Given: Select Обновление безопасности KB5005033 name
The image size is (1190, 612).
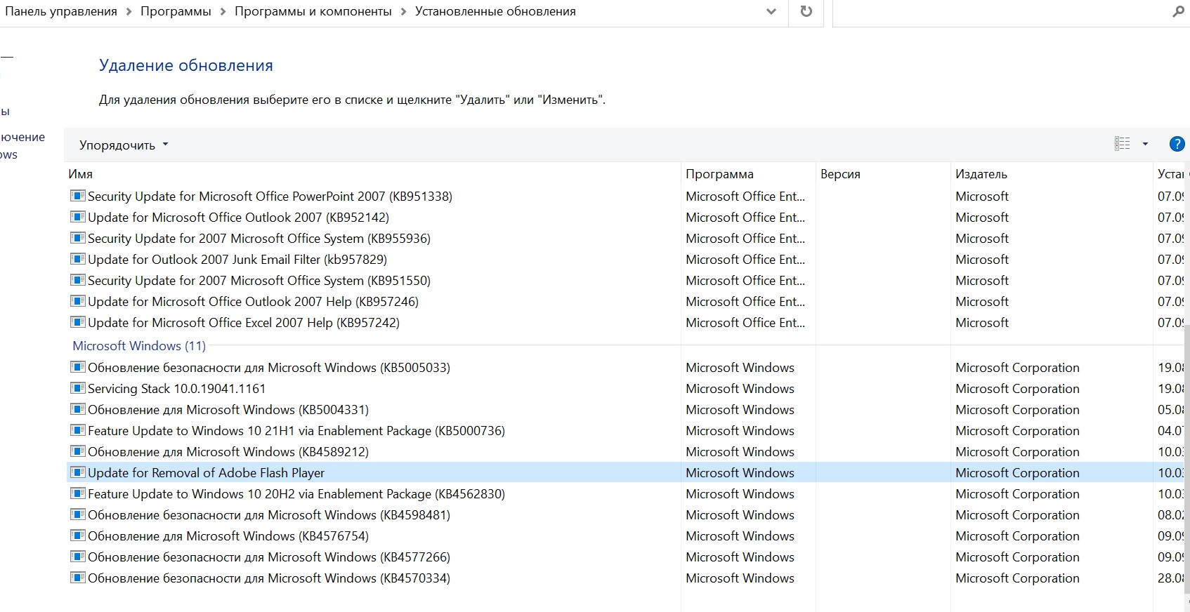Looking at the screenshot, I should 269,367.
